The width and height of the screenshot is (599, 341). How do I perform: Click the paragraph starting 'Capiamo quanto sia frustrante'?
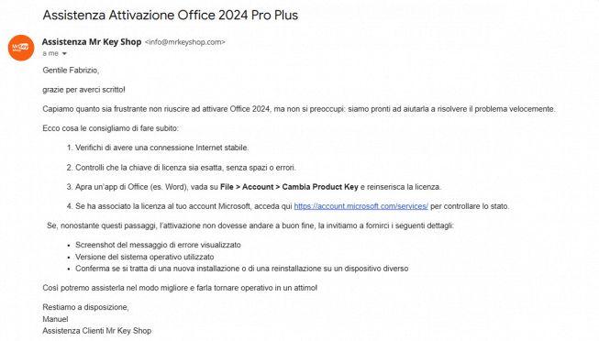[299, 109]
